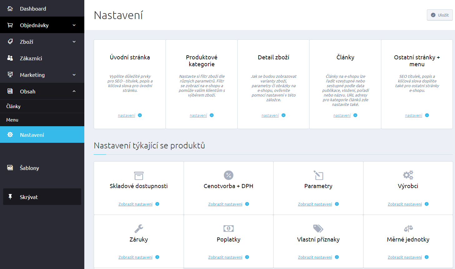The width and height of the screenshot is (455, 269).
Task: Click arrow icon next to Poplatky Zobrazit nastavení
Action: pos(247,257)
